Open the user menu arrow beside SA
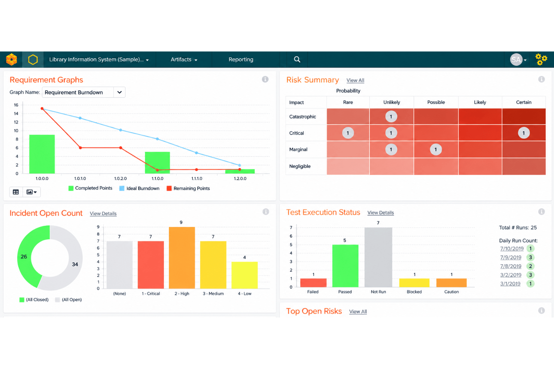Viewport: 554px width, 369px height. click(525, 60)
